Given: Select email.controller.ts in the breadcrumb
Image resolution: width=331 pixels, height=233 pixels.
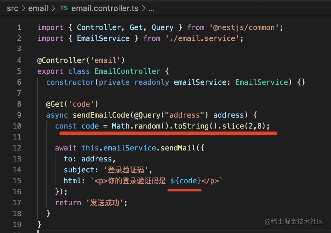Looking at the screenshot, I should pyautogui.click(x=105, y=8).
